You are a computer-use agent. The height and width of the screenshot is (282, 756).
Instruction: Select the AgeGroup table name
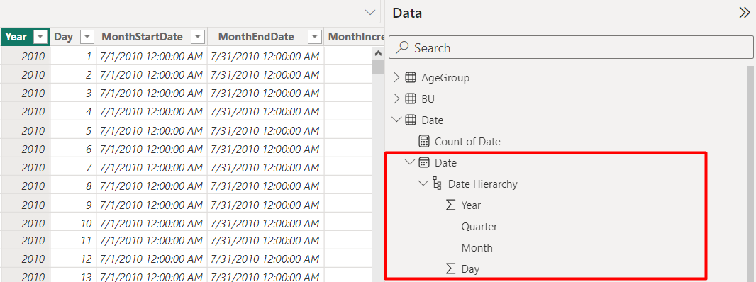pyautogui.click(x=445, y=78)
